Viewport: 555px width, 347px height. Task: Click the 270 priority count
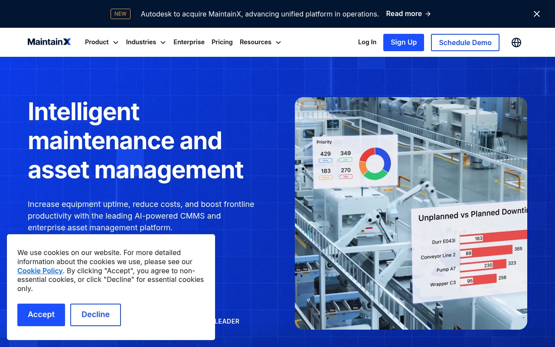click(x=346, y=170)
